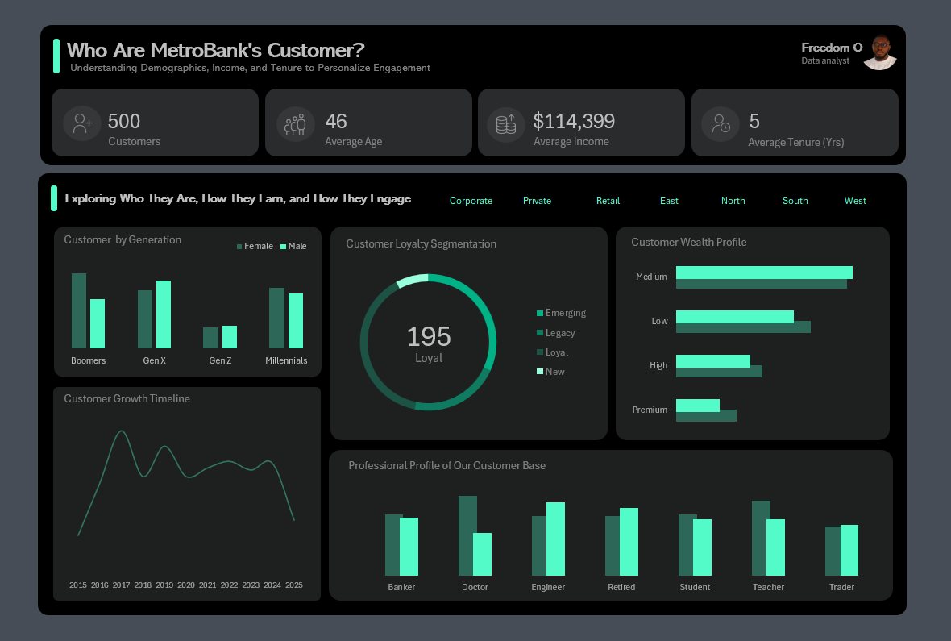Viewport: 951px width, 641px height.
Task: Click the 2025 timeline year label
Action: point(294,585)
